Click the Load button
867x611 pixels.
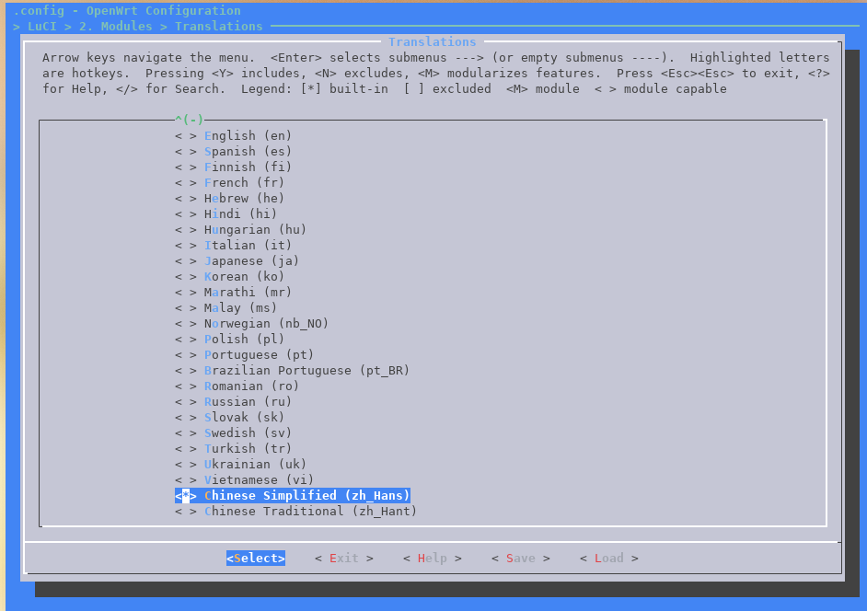(608, 559)
